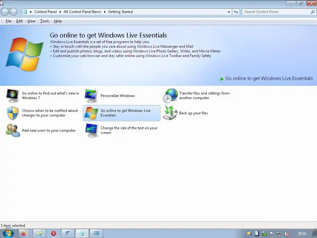This screenshot has height=238, width=317.
Task: Open the Edit menu
Action: point(20,21)
